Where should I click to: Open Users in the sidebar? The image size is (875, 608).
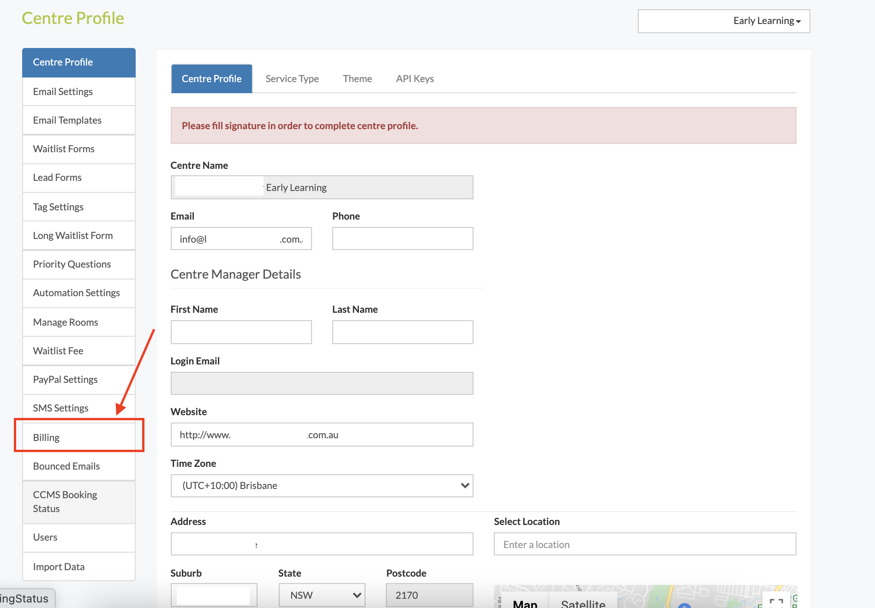click(79, 537)
